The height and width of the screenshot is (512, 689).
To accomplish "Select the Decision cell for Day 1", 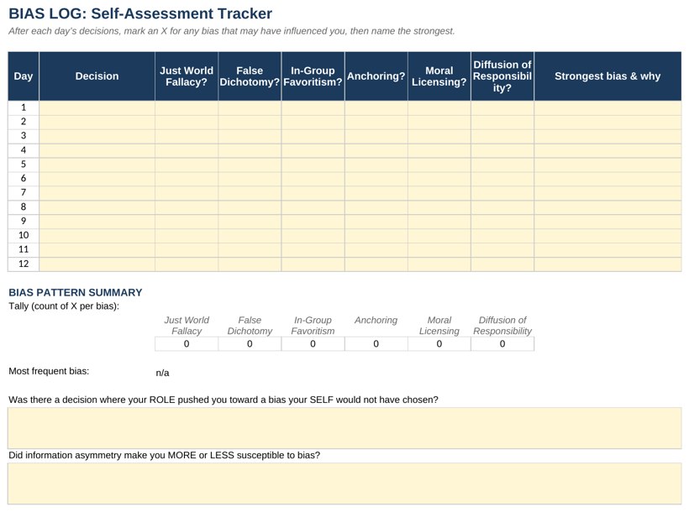I will [97, 108].
